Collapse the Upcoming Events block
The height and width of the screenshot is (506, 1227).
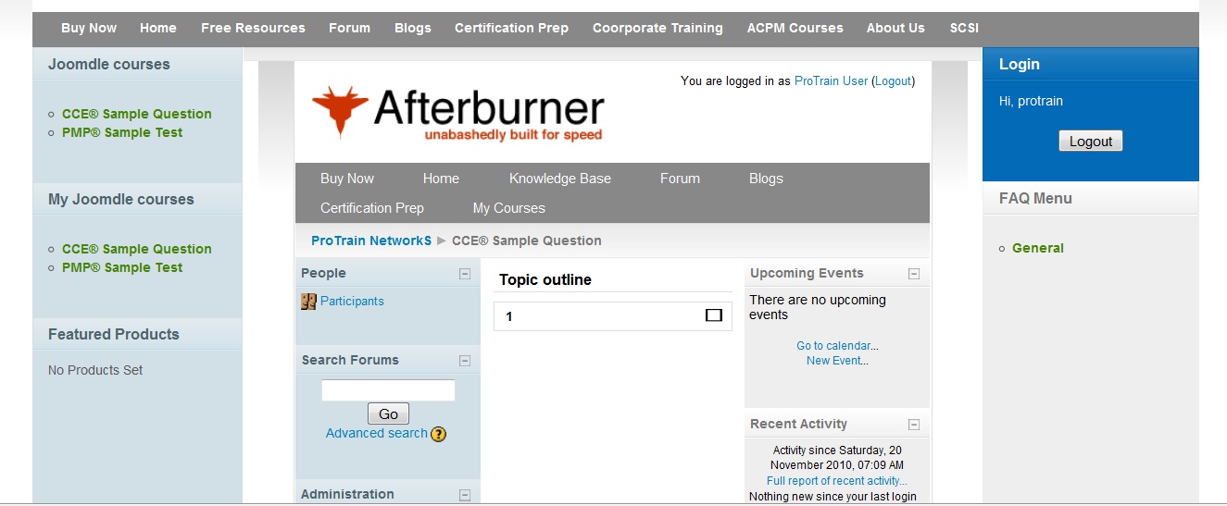(914, 274)
